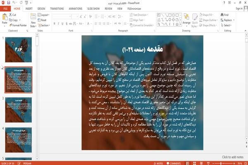
Task: Open the FILE tab
Action: [5, 9]
